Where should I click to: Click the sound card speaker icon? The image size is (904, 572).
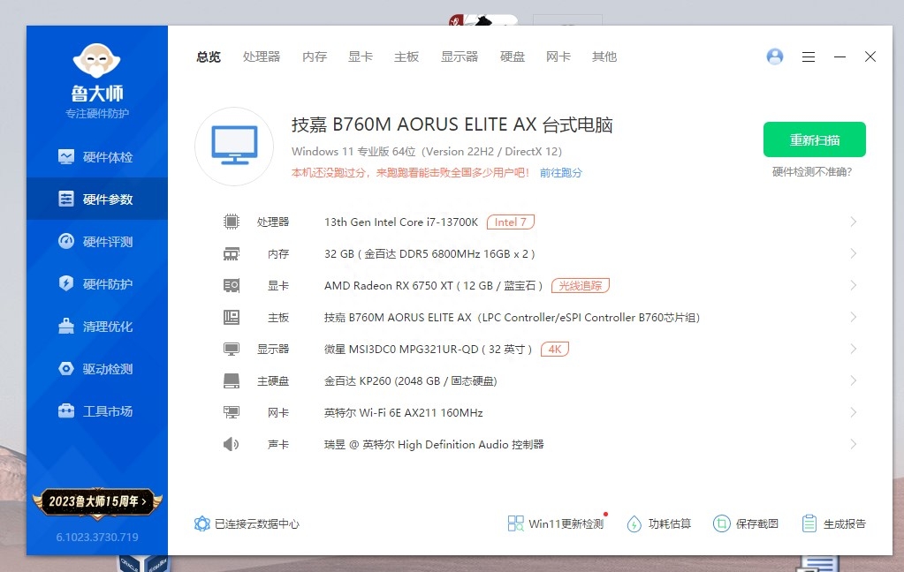pyautogui.click(x=232, y=444)
